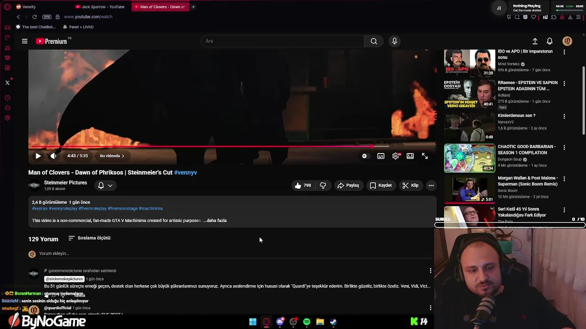Open YouTube hamburger guide menu
The image size is (586, 329).
pos(25,41)
